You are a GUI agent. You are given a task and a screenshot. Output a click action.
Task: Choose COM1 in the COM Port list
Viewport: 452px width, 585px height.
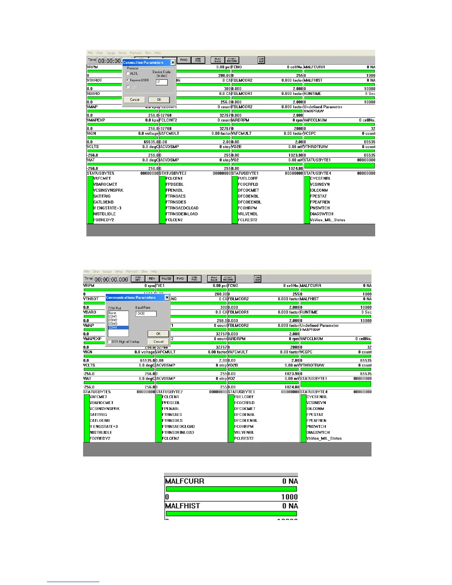coord(118,317)
